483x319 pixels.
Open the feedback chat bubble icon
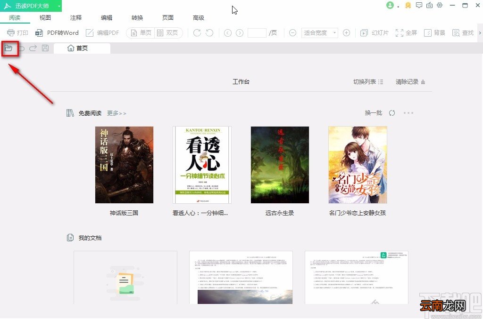pos(419,5)
